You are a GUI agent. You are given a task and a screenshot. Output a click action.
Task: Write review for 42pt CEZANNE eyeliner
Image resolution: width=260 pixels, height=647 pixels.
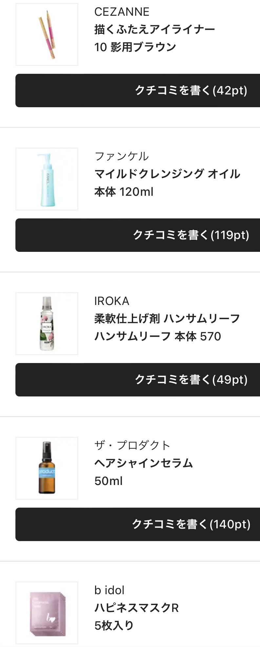[138, 91]
